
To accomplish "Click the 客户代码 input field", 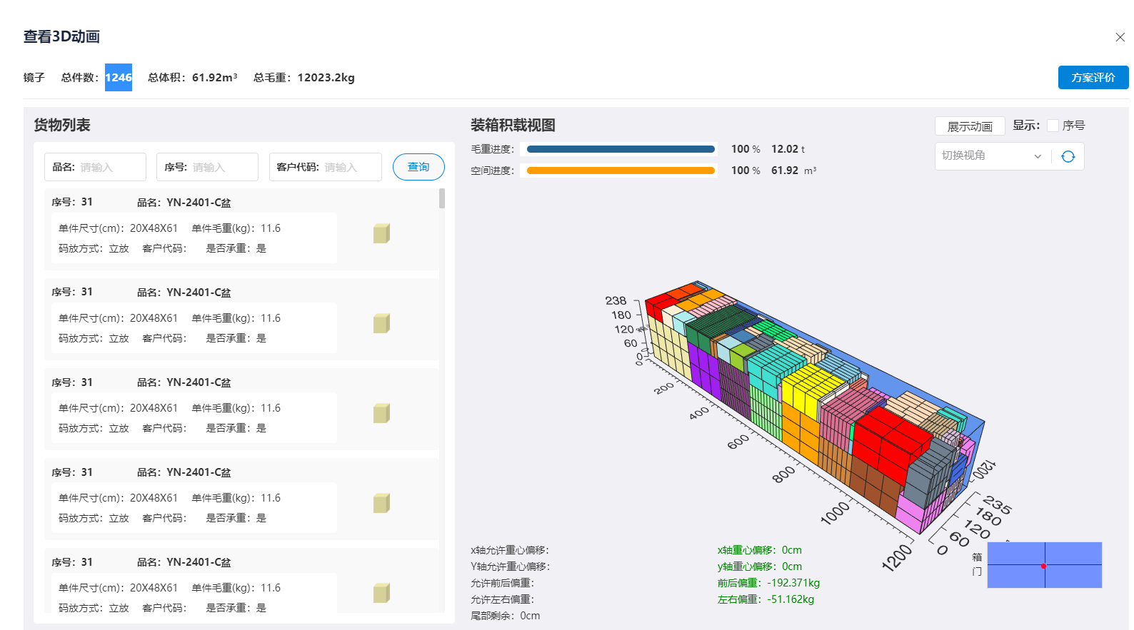I will point(350,167).
